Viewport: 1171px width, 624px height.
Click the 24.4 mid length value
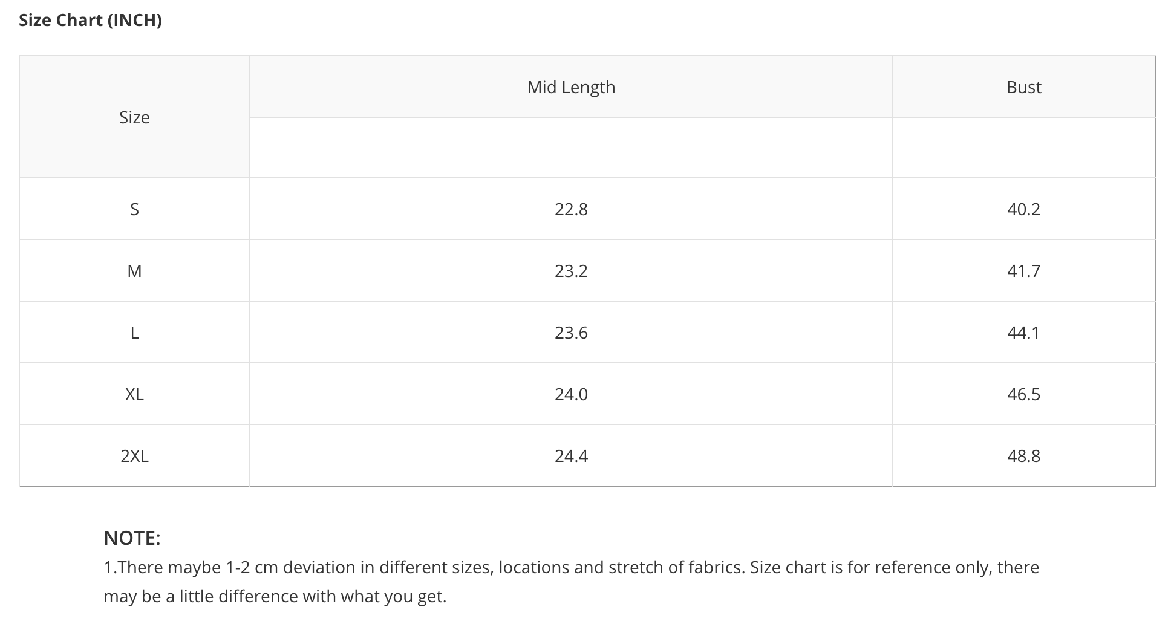pyautogui.click(x=571, y=456)
